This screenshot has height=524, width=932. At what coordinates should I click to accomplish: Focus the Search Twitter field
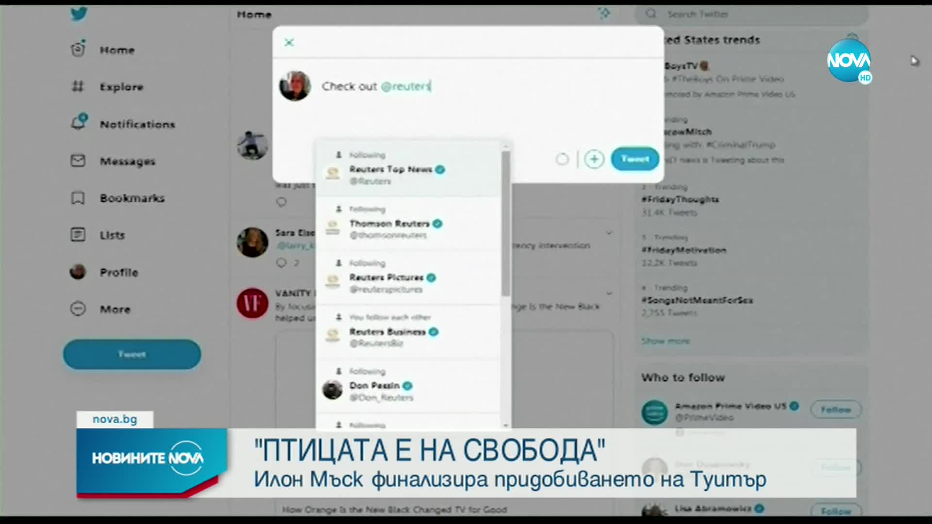coord(751,14)
